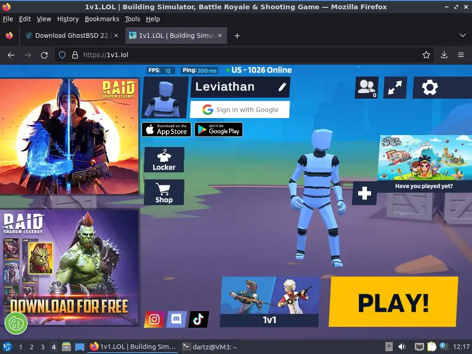Screen dimensions: 472x354
Task: Switch to dartz@VM3 terminal window
Action: pos(210,347)
